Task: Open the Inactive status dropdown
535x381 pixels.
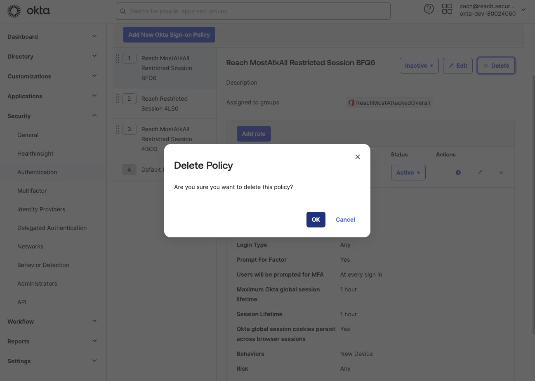Action: pyautogui.click(x=419, y=66)
